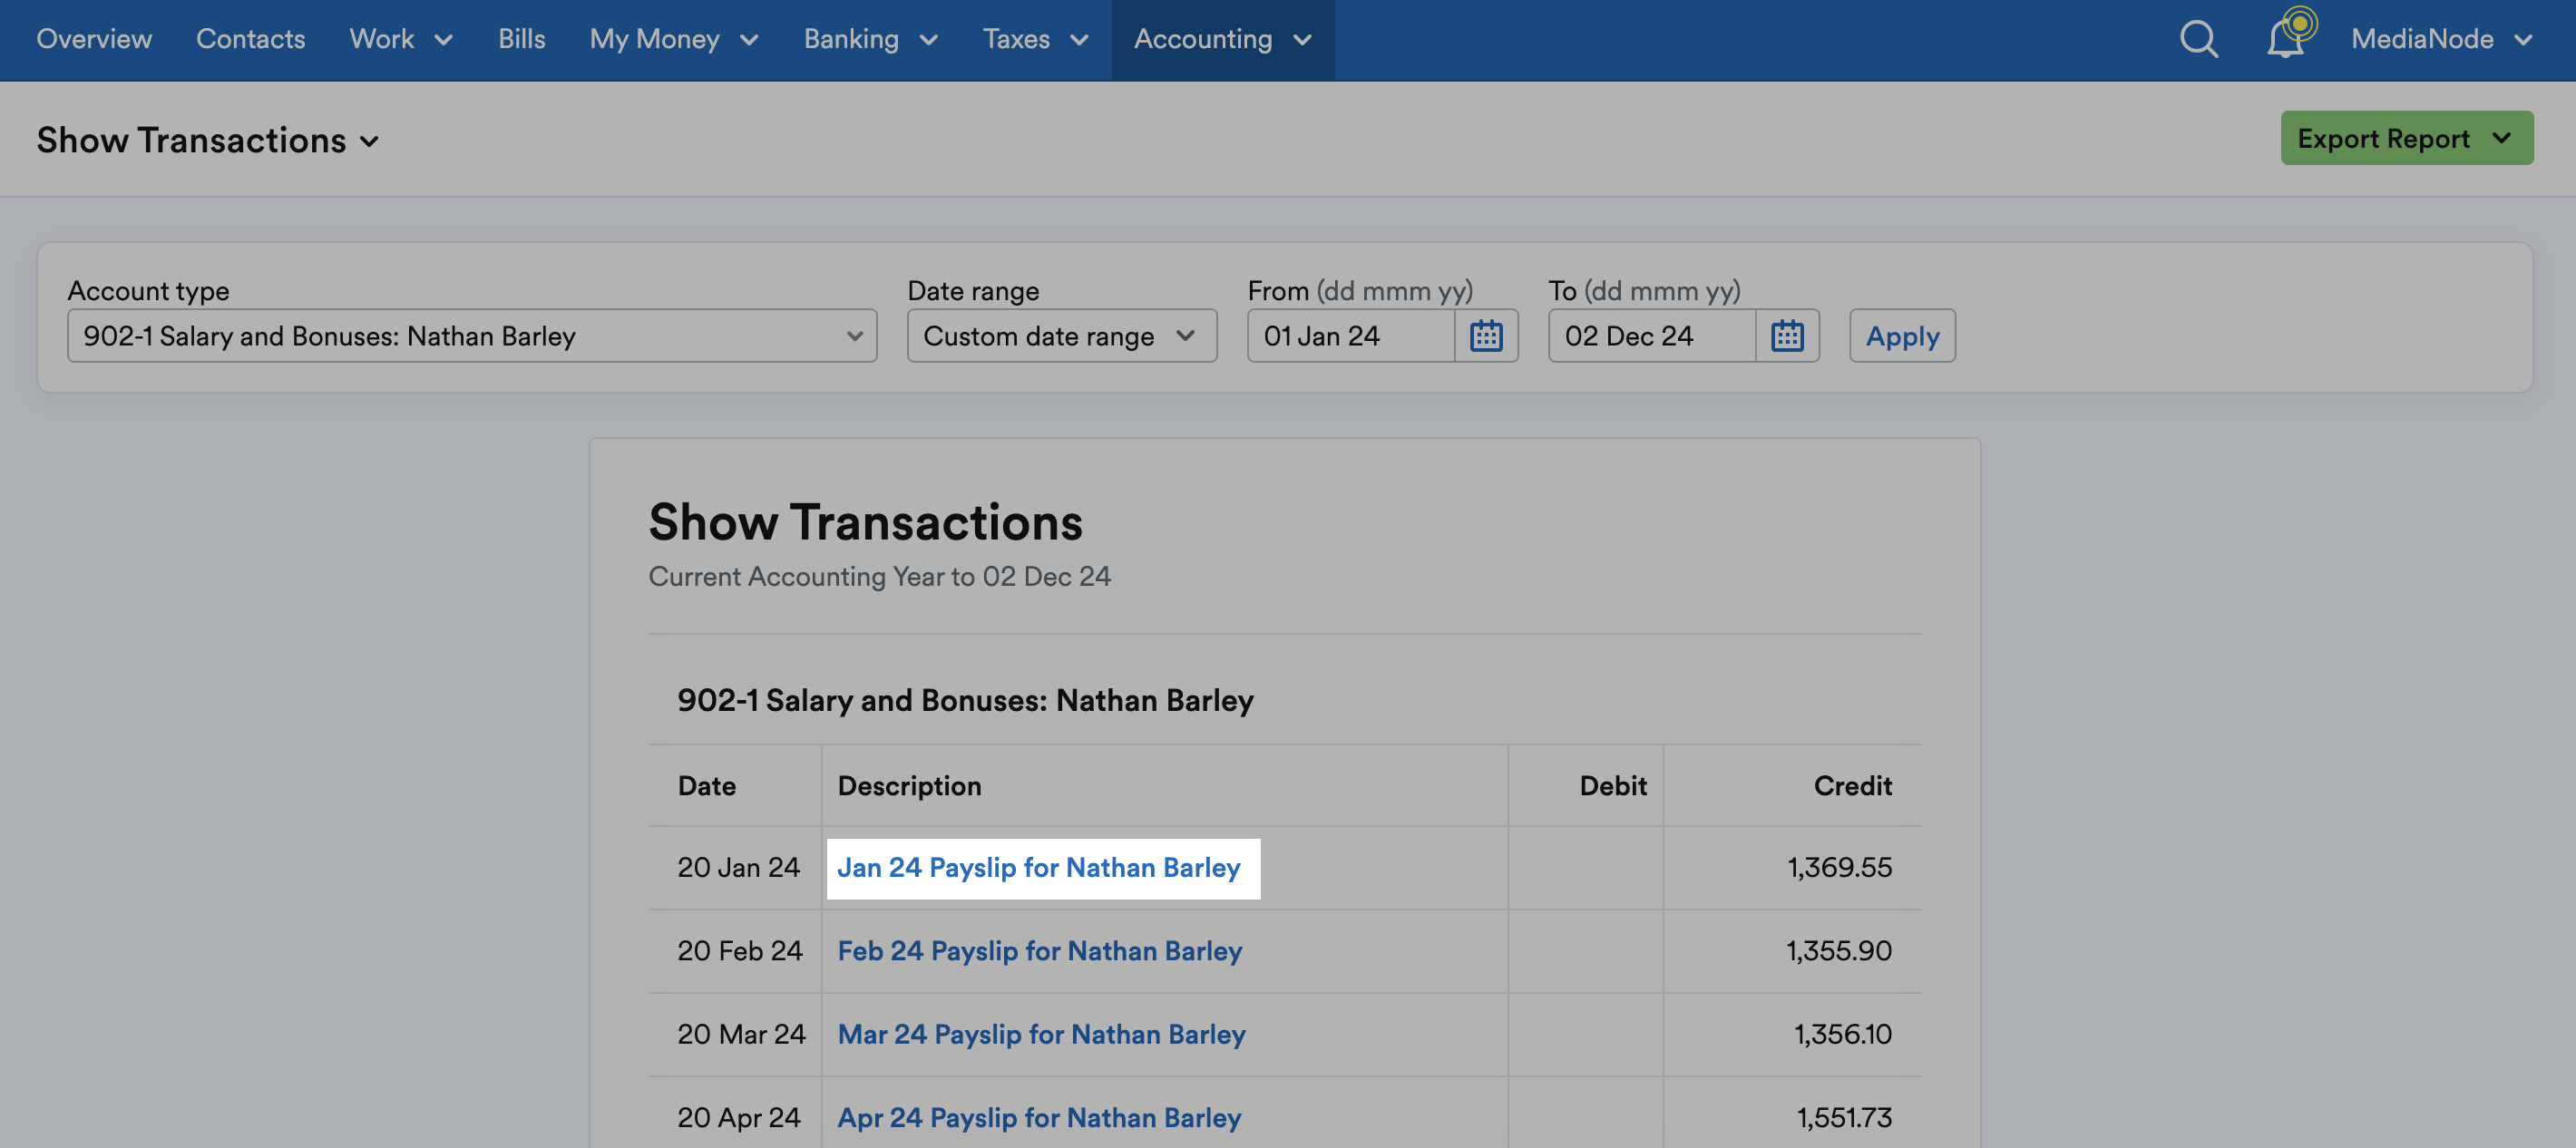This screenshot has width=2576, height=1148.
Task: Open Jan 24 Payslip for Nathan Barley
Action: click(x=1038, y=867)
